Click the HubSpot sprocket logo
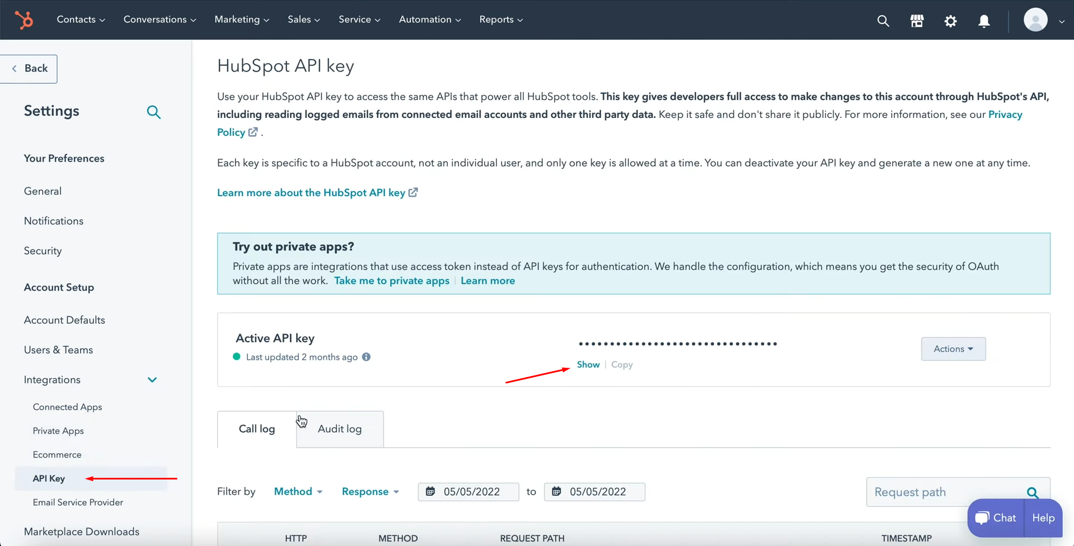Image resolution: width=1074 pixels, height=546 pixels. tap(24, 20)
